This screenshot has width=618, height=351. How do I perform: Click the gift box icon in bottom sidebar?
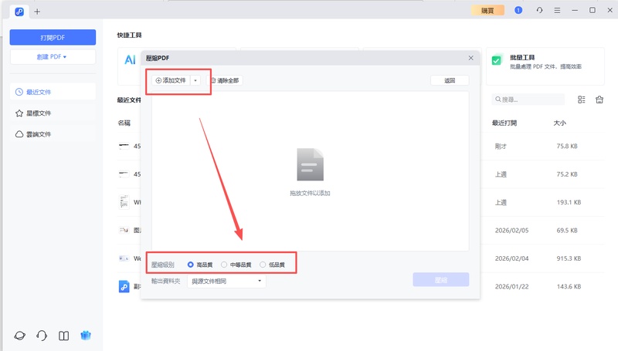(x=86, y=336)
